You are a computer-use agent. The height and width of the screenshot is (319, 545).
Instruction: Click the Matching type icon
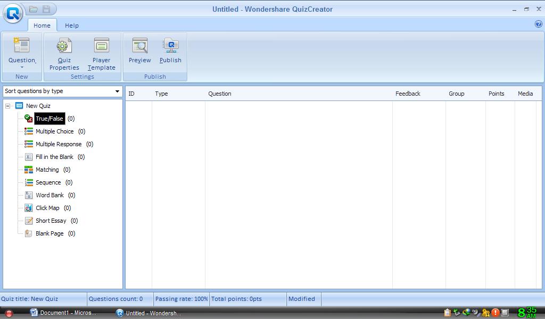click(x=29, y=170)
